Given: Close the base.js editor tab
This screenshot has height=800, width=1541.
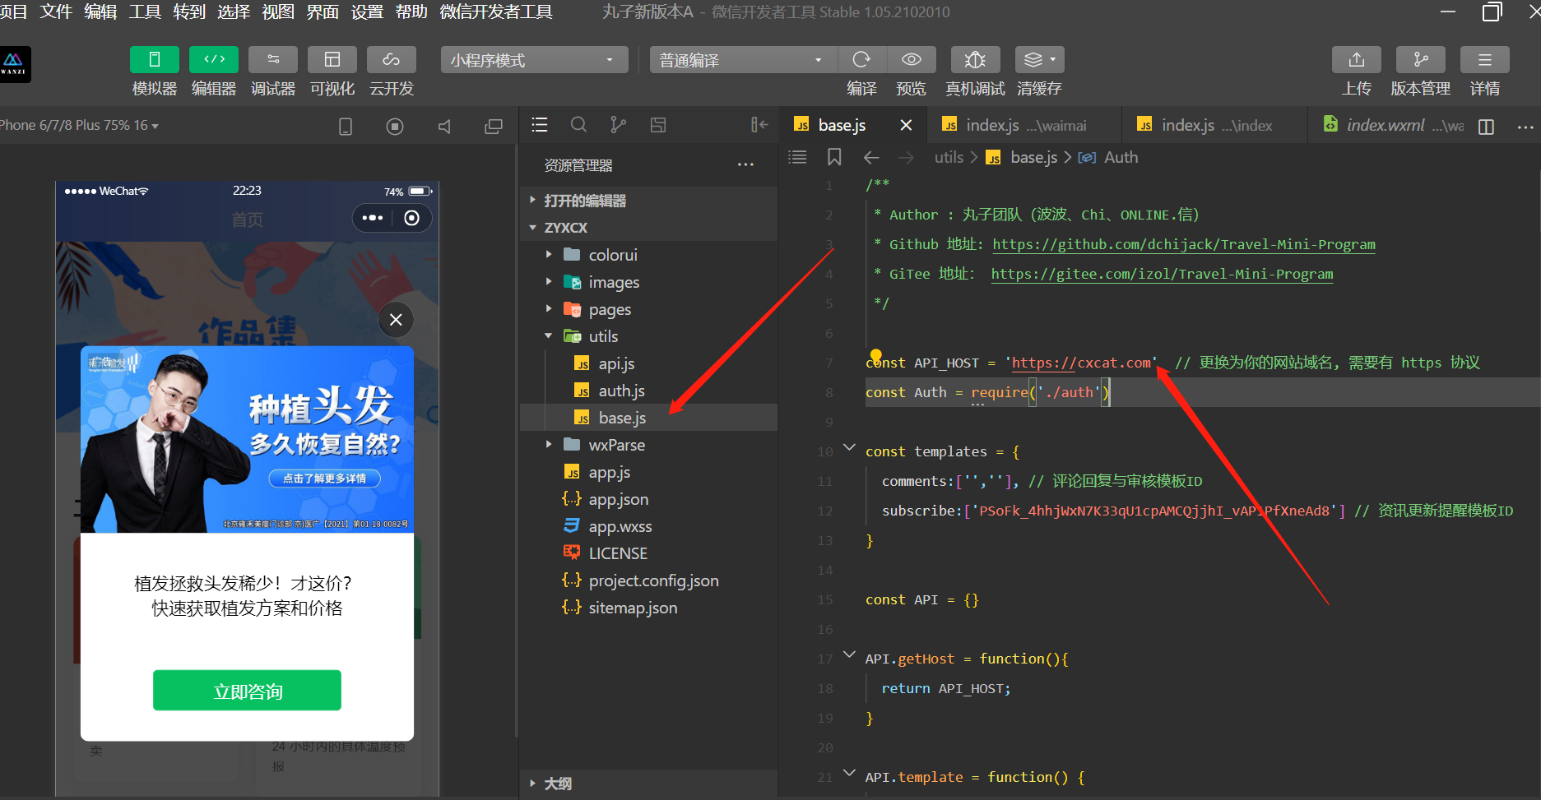Looking at the screenshot, I should [x=906, y=125].
